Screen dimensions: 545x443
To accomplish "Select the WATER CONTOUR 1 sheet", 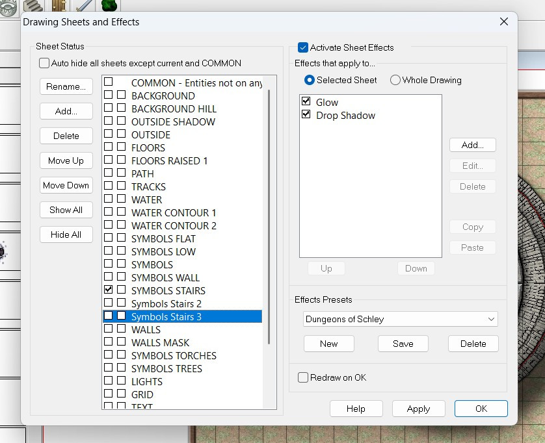I will (x=174, y=212).
